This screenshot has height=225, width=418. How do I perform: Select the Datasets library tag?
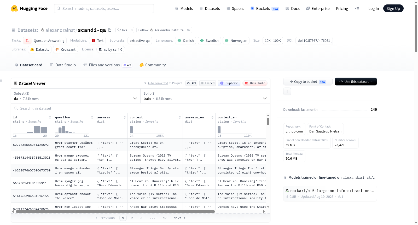(x=40, y=49)
